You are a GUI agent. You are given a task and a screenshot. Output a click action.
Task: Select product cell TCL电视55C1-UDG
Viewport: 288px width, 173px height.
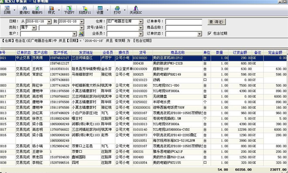[x=178, y=85]
